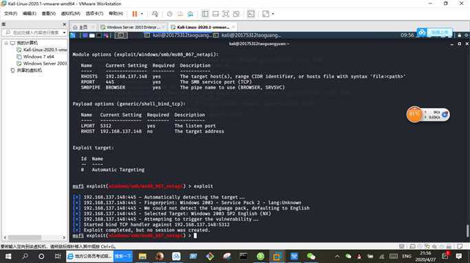
Task: Open the Kali applications menu icon
Action: pos(73,35)
